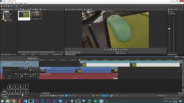Search media bins with magnifier icon
This screenshot has height=103, width=184.
(x=45, y=9)
